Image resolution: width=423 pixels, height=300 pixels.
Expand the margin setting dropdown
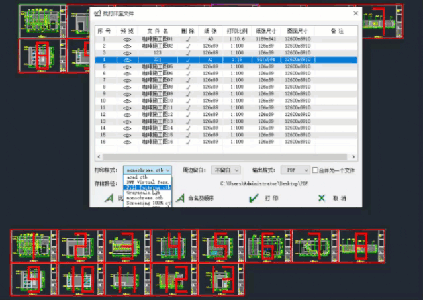[x=222, y=170]
